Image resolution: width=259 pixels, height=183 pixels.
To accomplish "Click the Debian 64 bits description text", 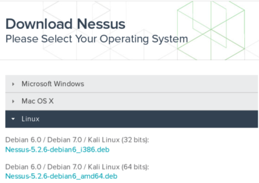I will (x=77, y=167).
